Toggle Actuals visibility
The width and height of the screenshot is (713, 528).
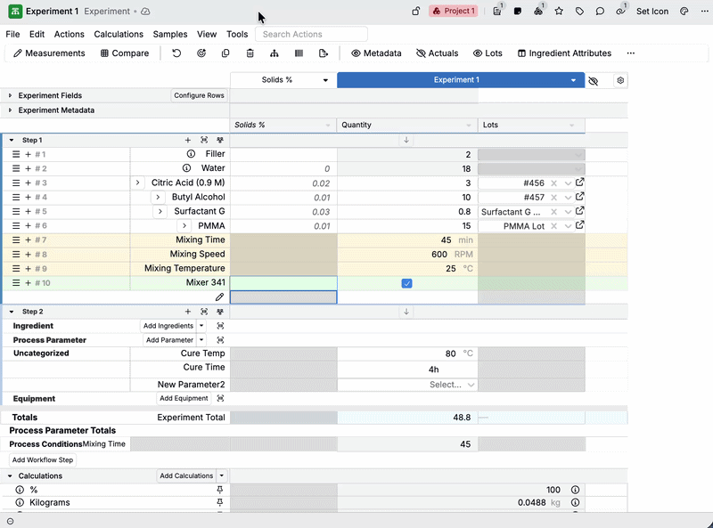click(x=437, y=53)
